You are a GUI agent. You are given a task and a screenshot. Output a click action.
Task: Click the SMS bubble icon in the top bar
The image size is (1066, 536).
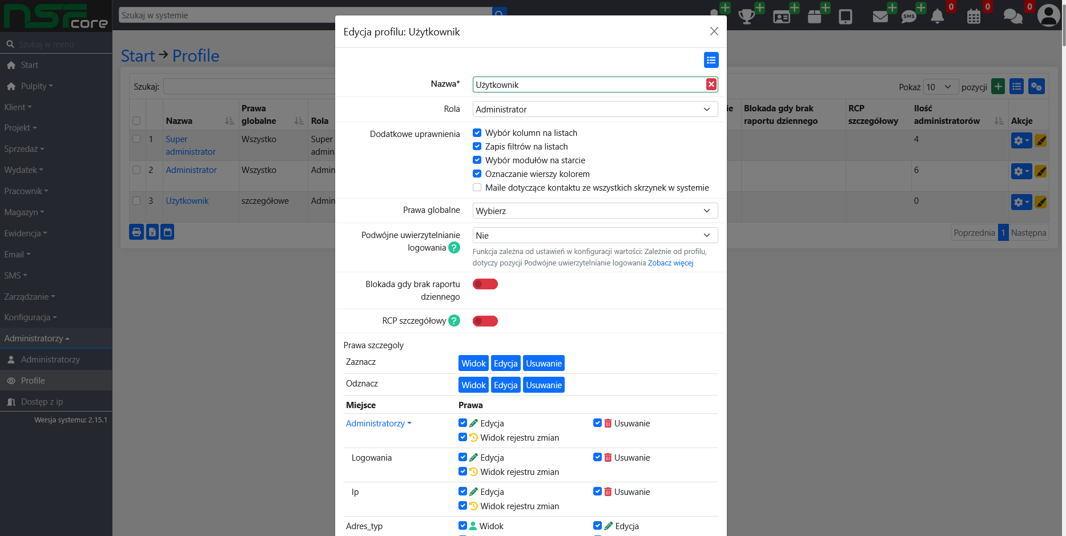tap(908, 17)
